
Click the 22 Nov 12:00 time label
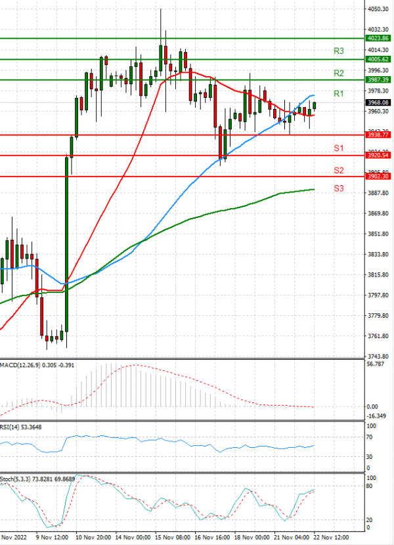click(x=331, y=537)
